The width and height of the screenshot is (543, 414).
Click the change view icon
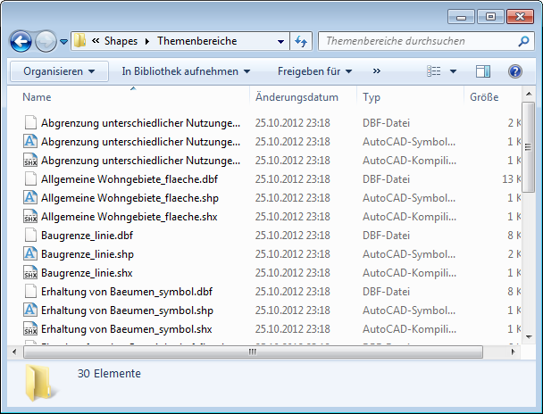tap(435, 71)
